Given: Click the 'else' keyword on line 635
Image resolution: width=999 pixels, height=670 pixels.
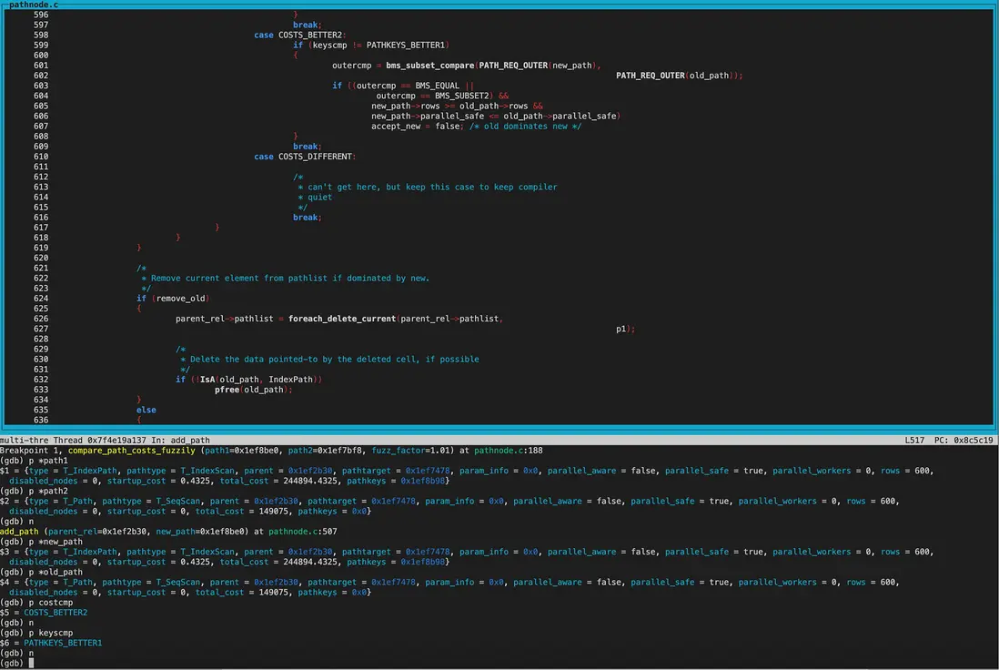Looking at the screenshot, I should (146, 410).
